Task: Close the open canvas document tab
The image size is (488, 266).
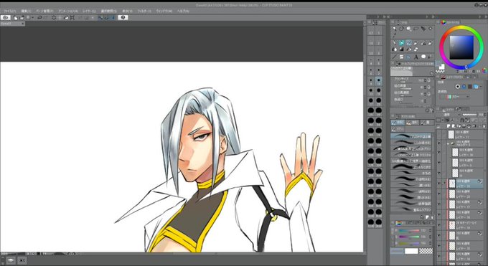Action: point(23,24)
